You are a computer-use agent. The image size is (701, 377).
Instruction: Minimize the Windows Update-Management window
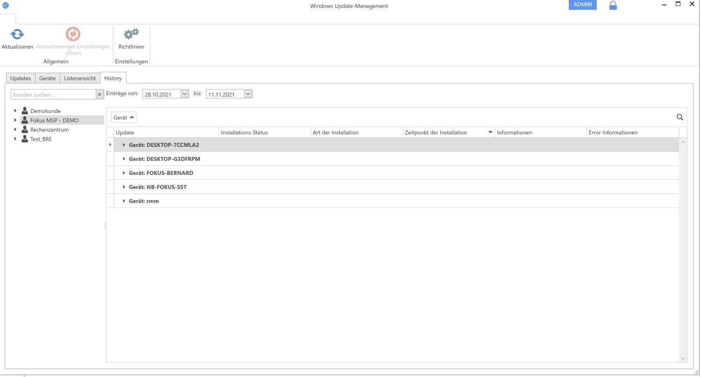[664, 5]
